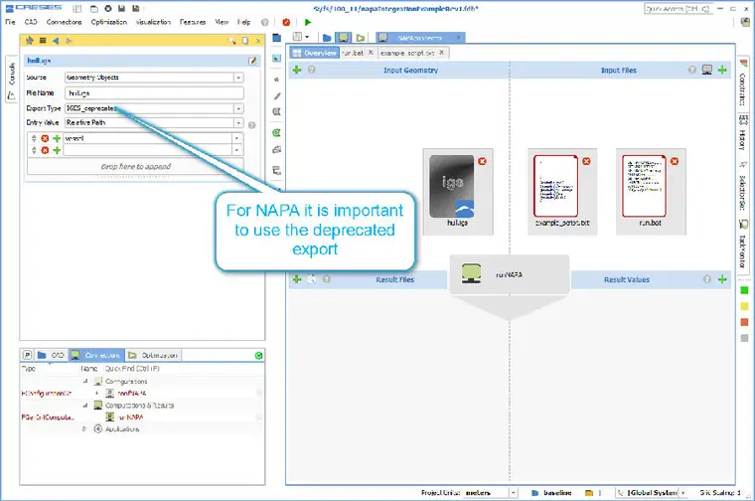Click the optimization folder toolbar icon

click(361, 38)
